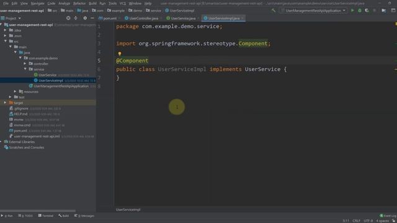
Task: Start debugging with the green bug icon
Action: 360,11
